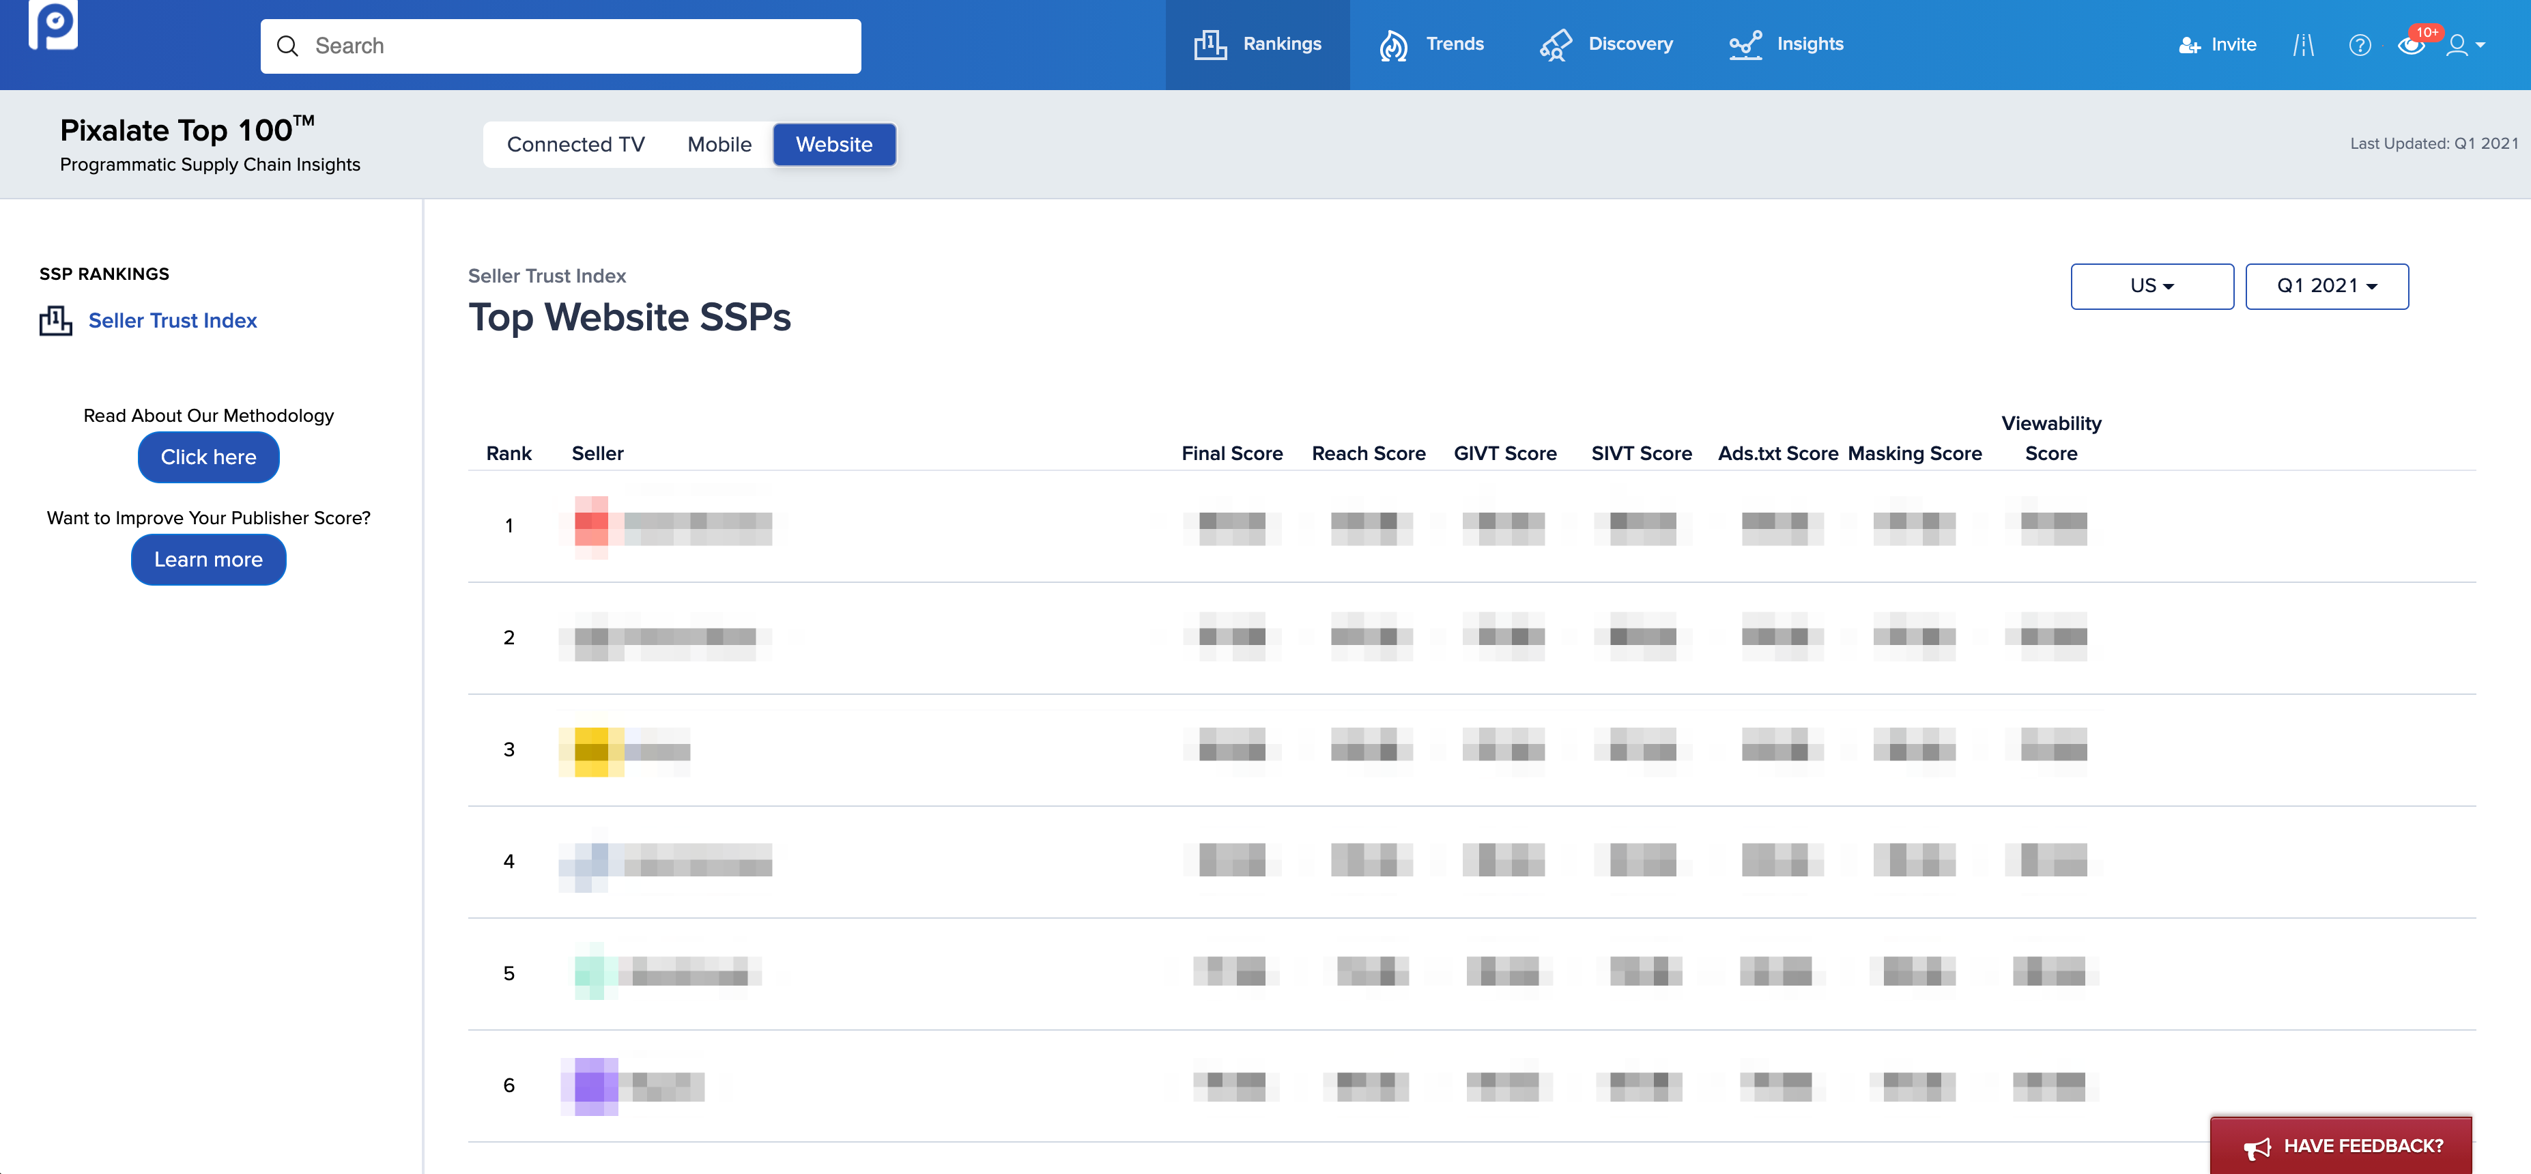
Task: Click the Seller column header
Action: (x=597, y=453)
